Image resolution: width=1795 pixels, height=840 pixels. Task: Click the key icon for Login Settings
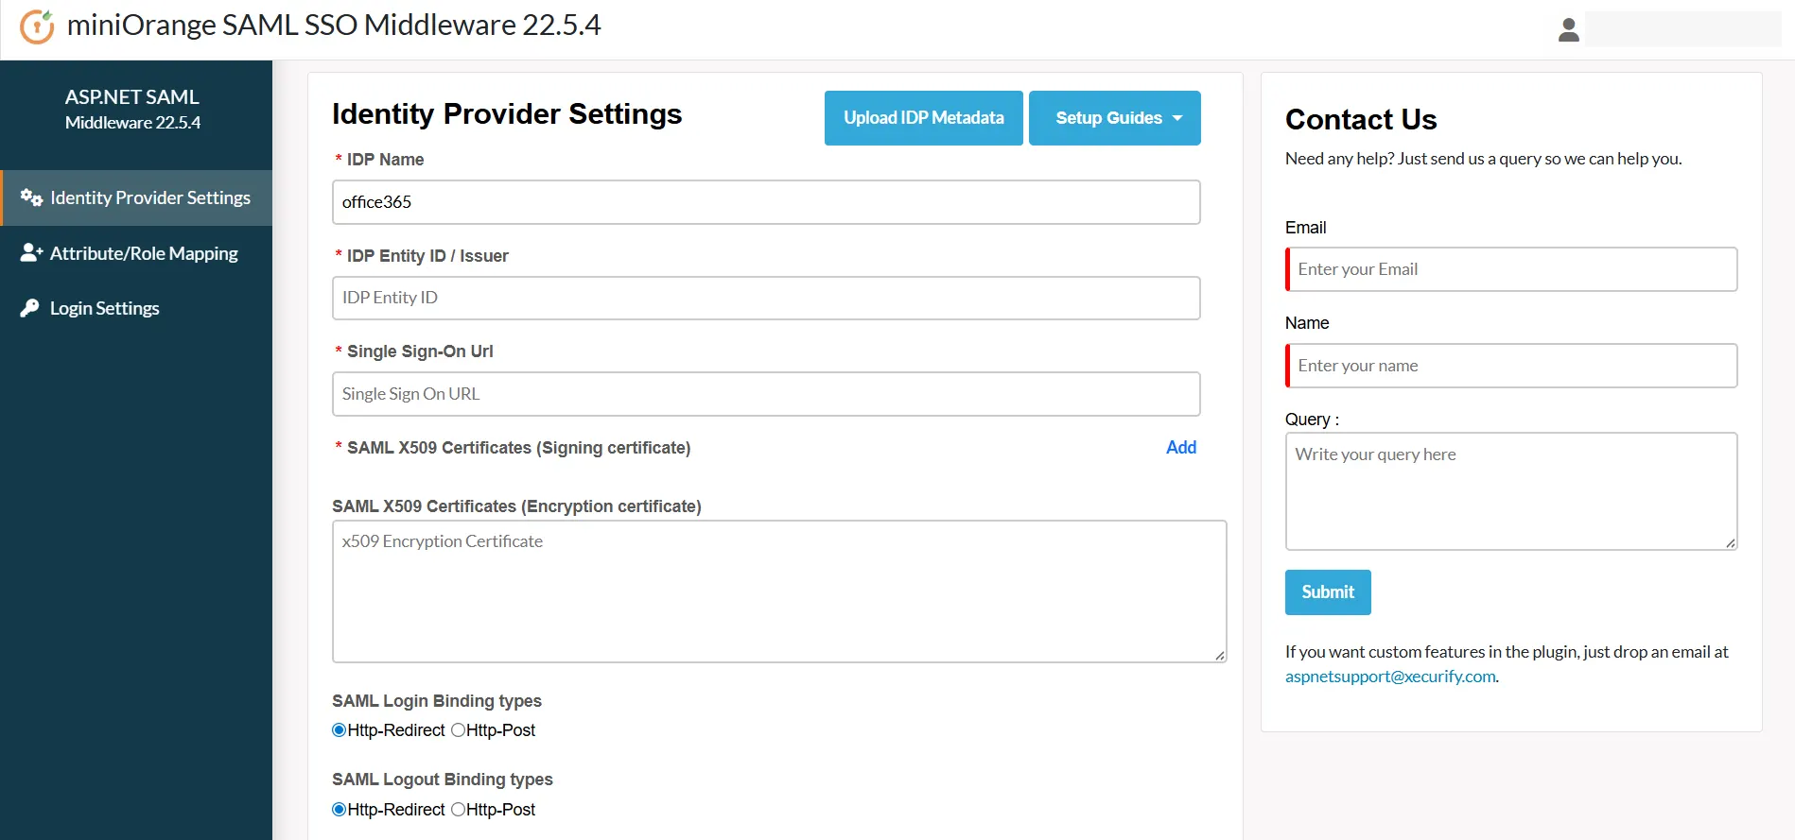30,308
